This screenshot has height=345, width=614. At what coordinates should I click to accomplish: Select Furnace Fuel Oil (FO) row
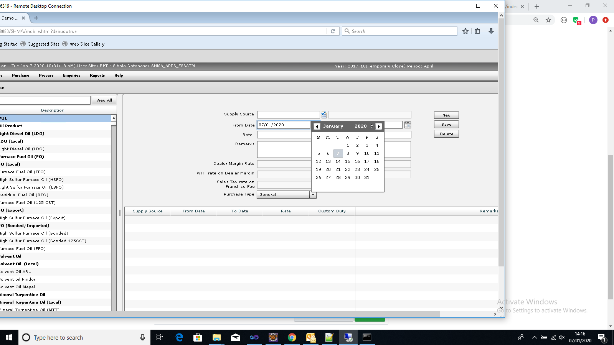(56, 156)
